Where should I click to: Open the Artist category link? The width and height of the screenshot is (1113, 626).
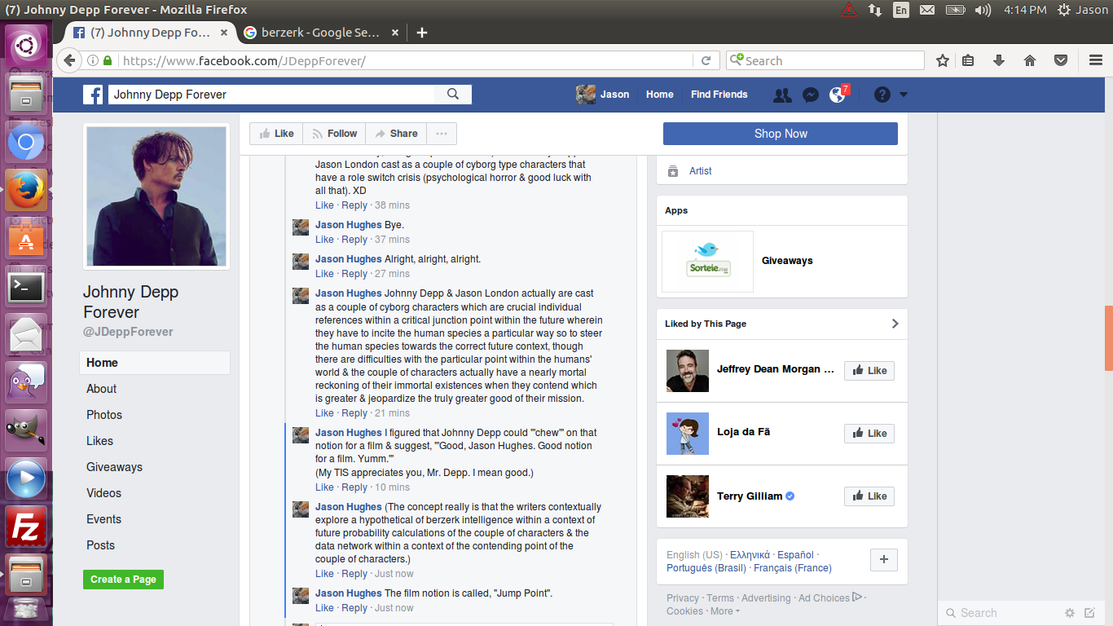[x=701, y=171]
